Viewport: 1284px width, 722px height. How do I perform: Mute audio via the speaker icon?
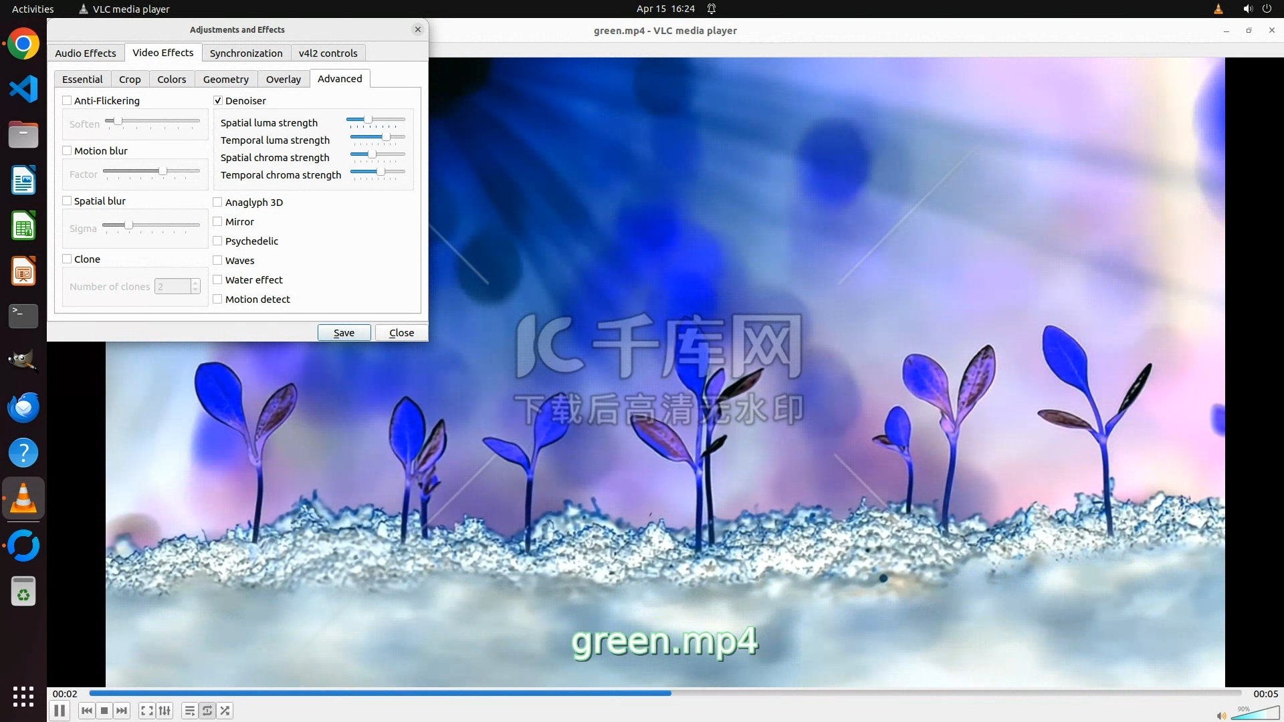[1221, 715]
